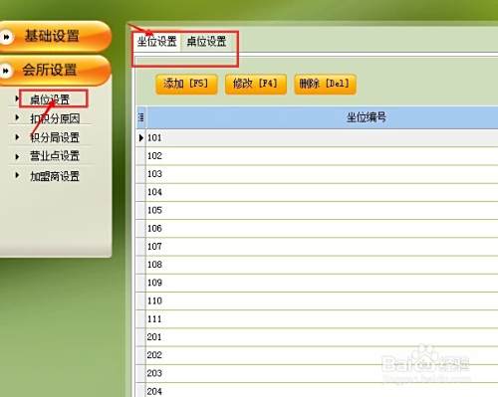The width and height of the screenshot is (498, 397).
Task: Open 加盟商设置 in the sidebar
Action: click(55, 176)
